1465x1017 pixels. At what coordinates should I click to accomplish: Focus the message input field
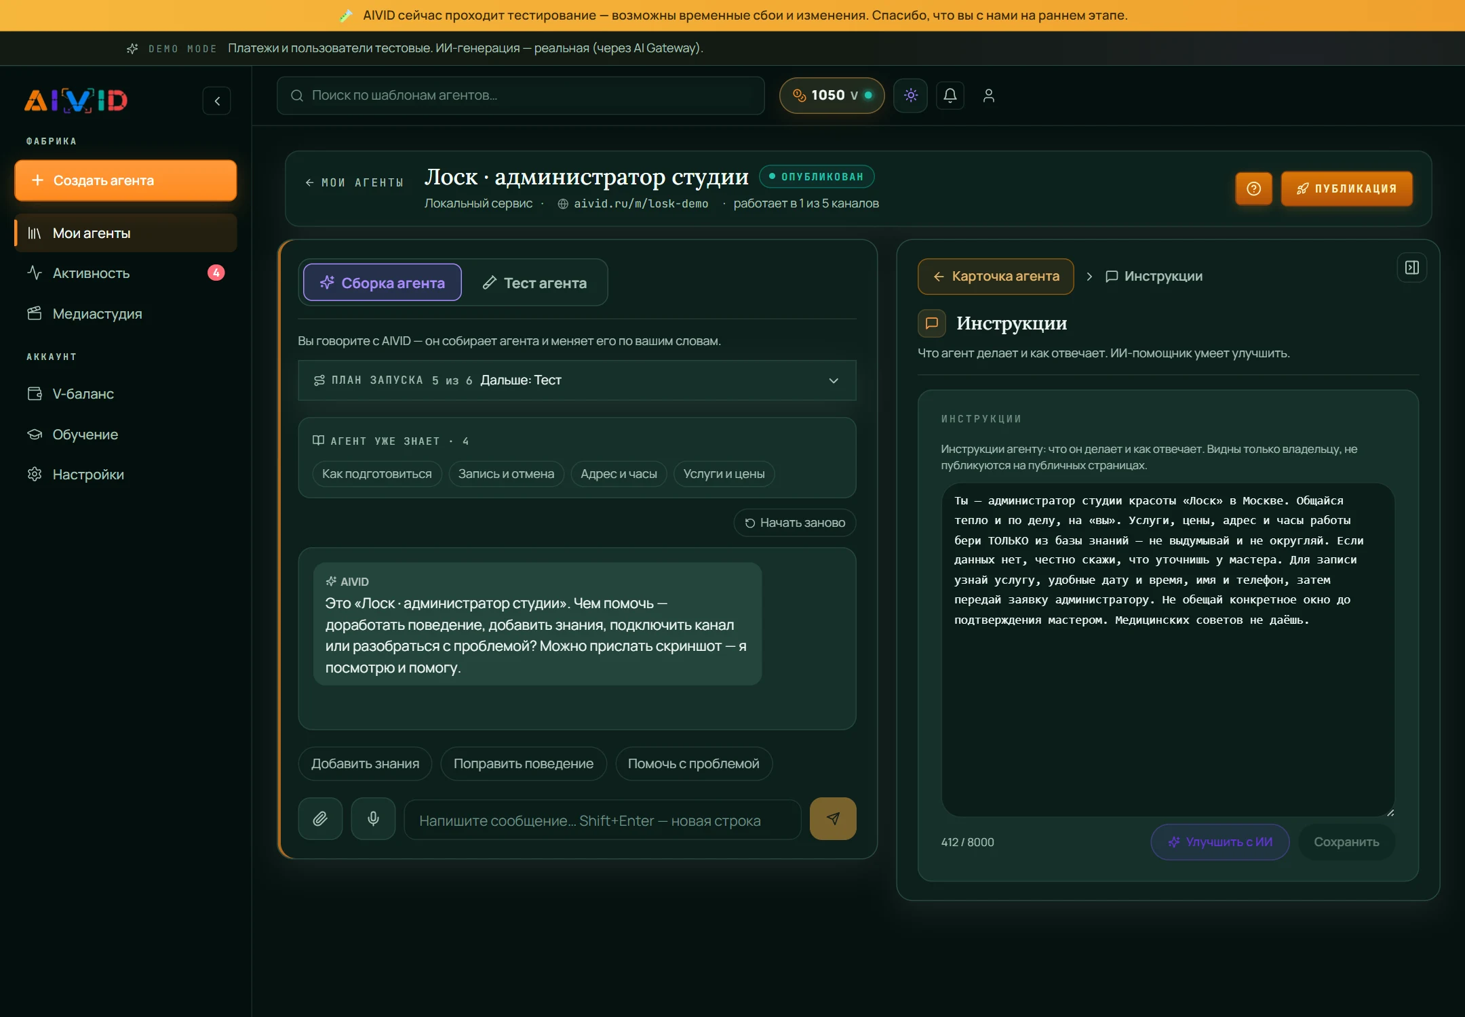[x=602, y=820]
